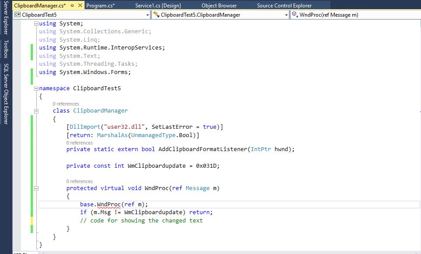Click the 'Message' type in WndProc signature
The width and height of the screenshot is (421, 254).
(198, 188)
